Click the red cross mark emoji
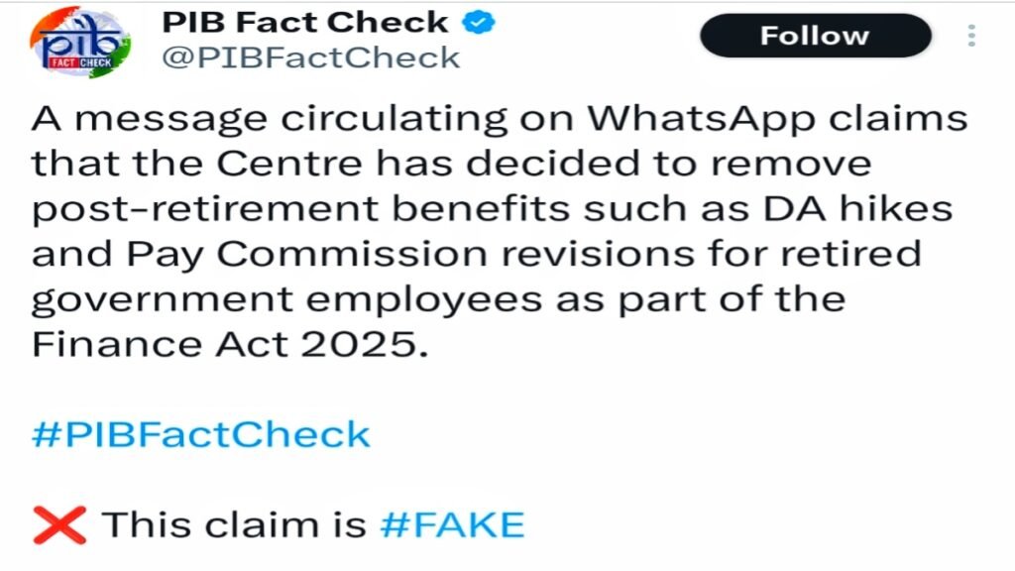1015x571 pixels. (x=59, y=525)
